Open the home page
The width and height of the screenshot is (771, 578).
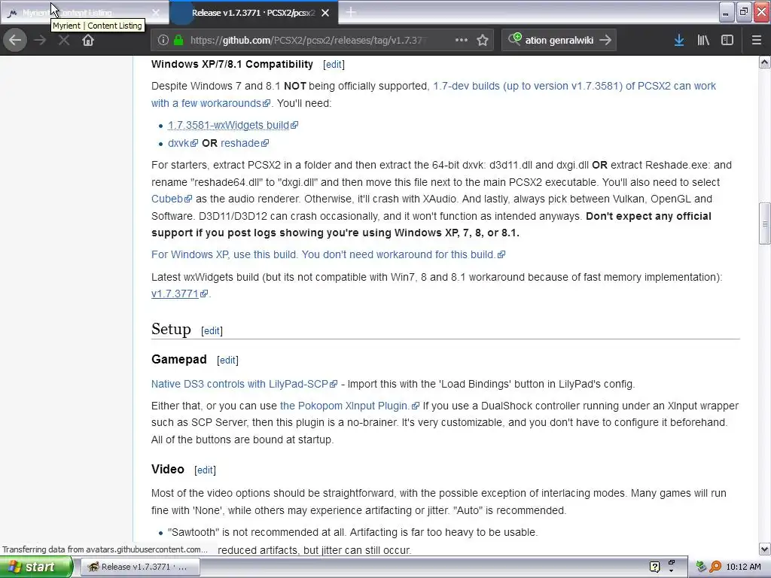(88, 41)
